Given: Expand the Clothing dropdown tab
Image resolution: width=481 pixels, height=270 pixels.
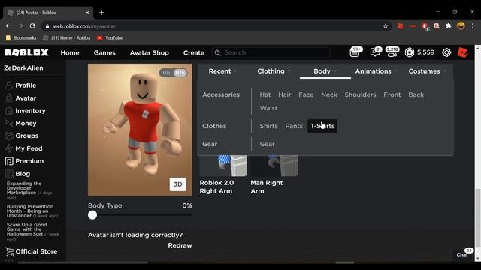Looking at the screenshot, I should 274,71.
